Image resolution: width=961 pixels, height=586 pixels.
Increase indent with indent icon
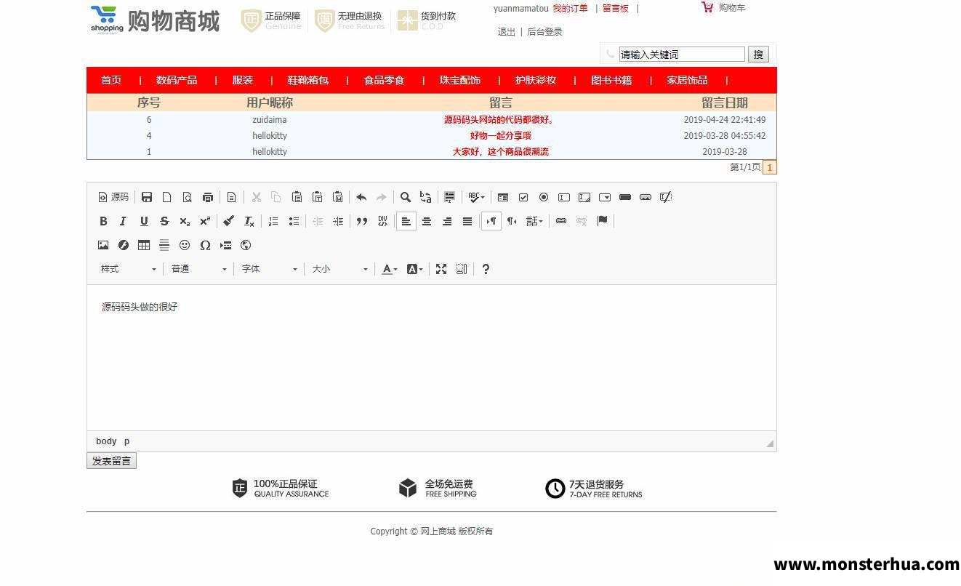[338, 221]
